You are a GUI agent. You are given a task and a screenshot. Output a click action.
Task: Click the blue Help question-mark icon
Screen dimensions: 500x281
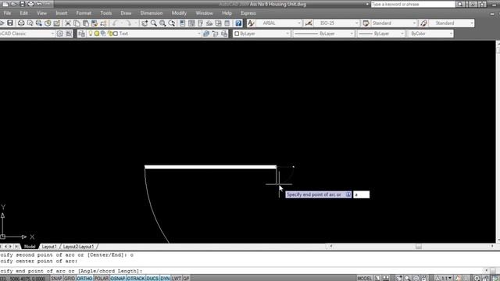click(x=238, y=23)
